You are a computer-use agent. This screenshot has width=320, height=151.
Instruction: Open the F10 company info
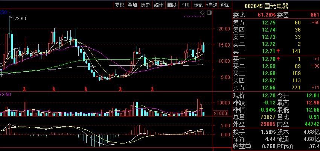pos(185,5)
